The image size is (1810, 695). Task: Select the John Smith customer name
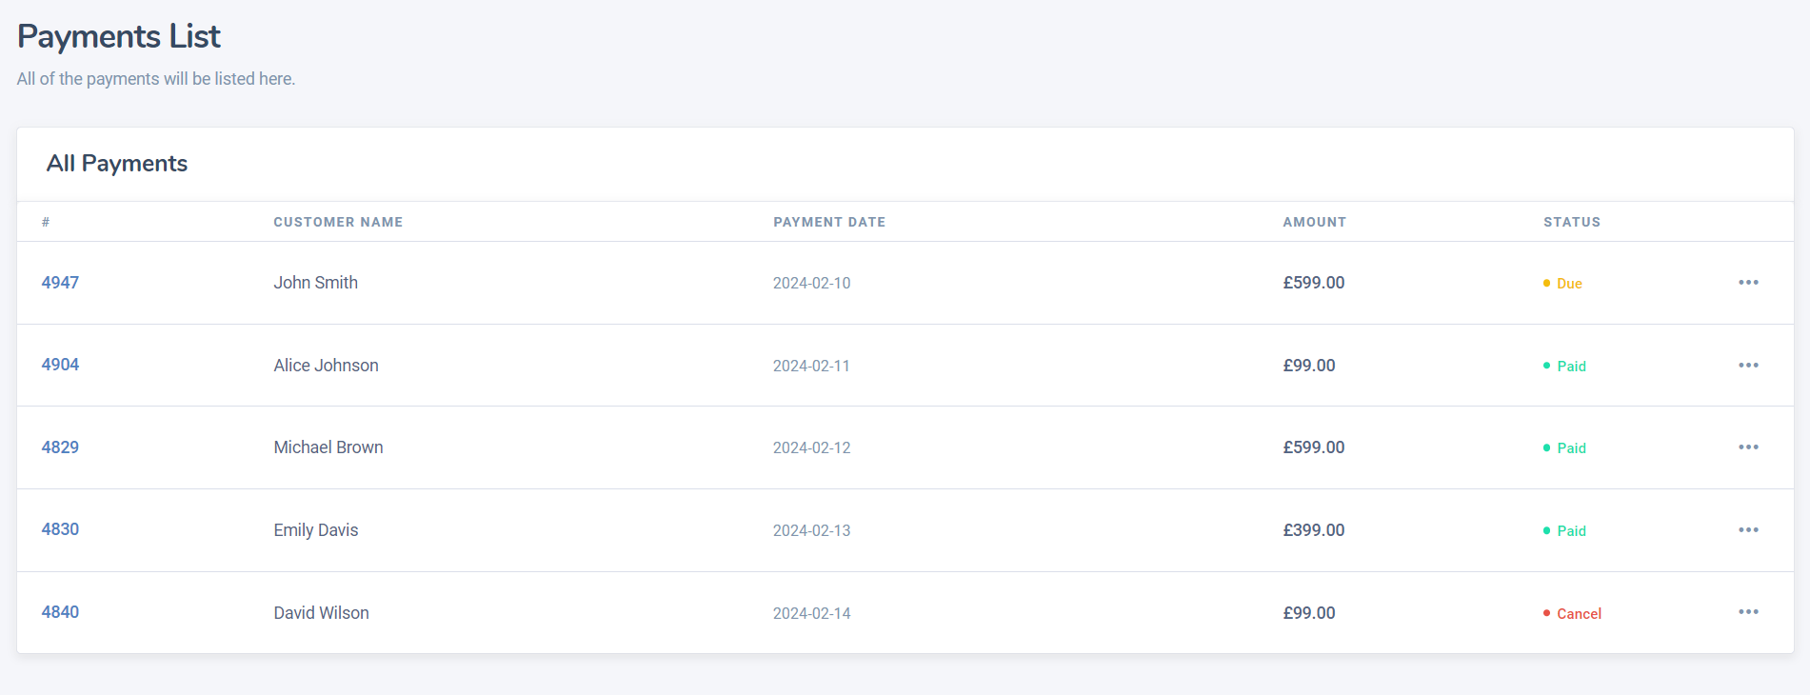pos(316,283)
